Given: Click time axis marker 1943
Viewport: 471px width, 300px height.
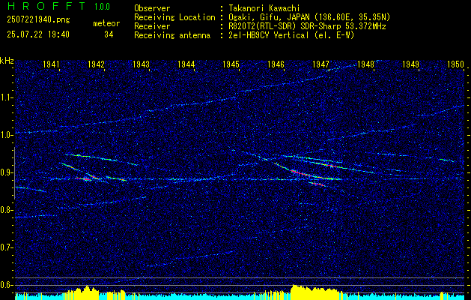Looking at the screenshot, I should (x=142, y=64).
